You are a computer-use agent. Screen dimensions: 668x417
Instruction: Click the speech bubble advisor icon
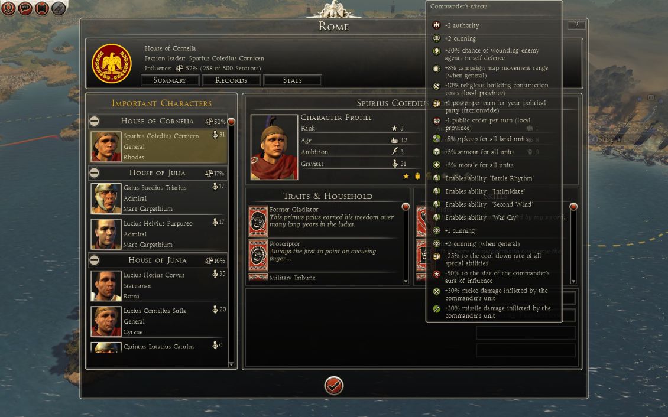click(25, 8)
